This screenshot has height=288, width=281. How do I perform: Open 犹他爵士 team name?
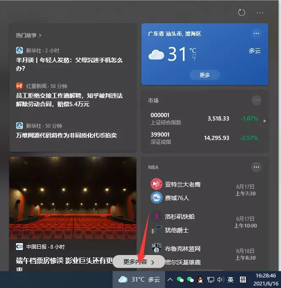click(x=177, y=230)
